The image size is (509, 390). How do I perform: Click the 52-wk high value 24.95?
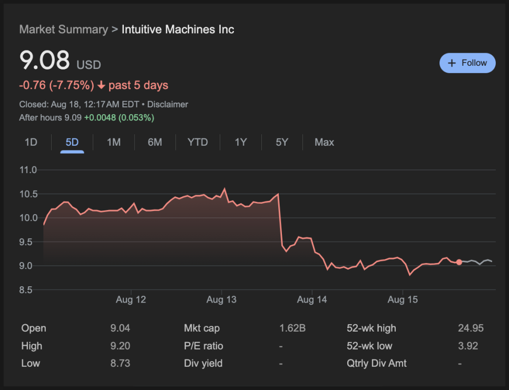tap(471, 328)
